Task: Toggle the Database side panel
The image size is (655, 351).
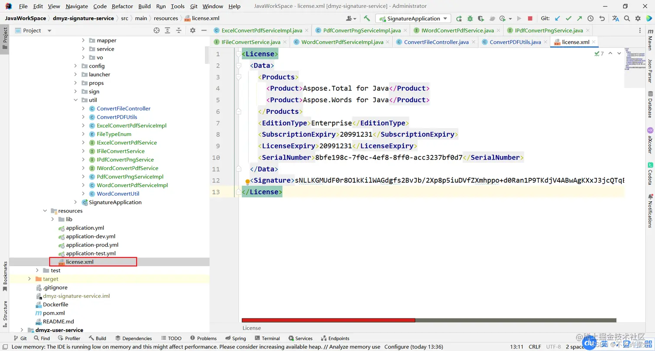Action: (x=650, y=104)
